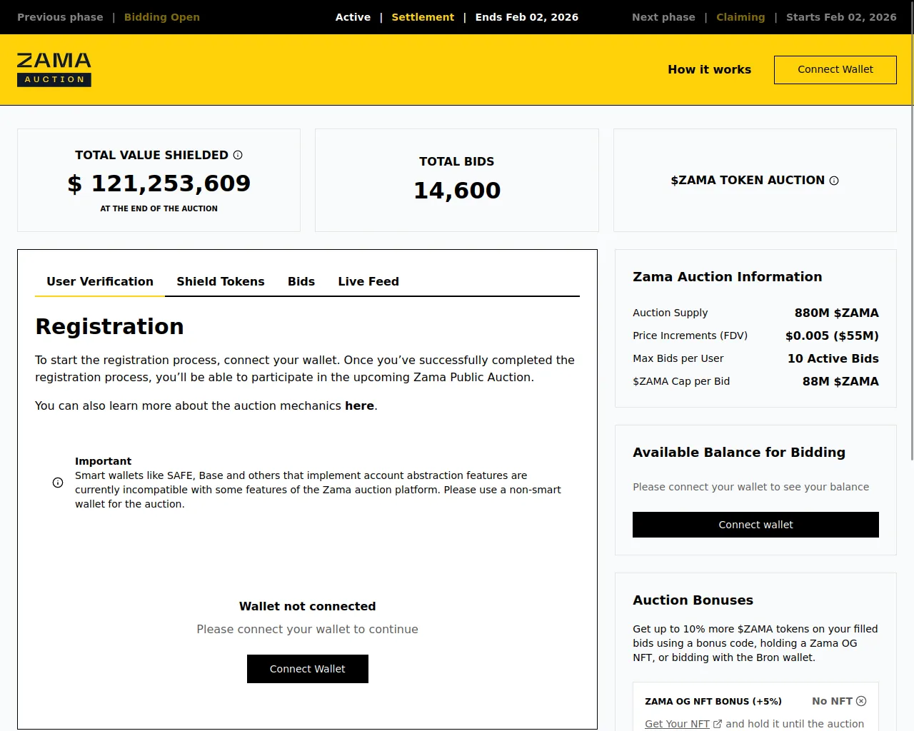Click external link icon beside Get Your NFT
Screen dimensions: 914x731
(718, 724)
